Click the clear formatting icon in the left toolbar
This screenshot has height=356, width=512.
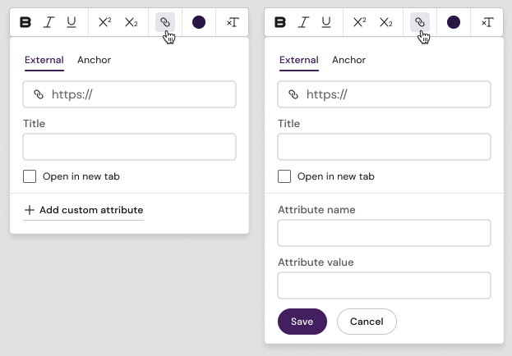pos(233,22)
